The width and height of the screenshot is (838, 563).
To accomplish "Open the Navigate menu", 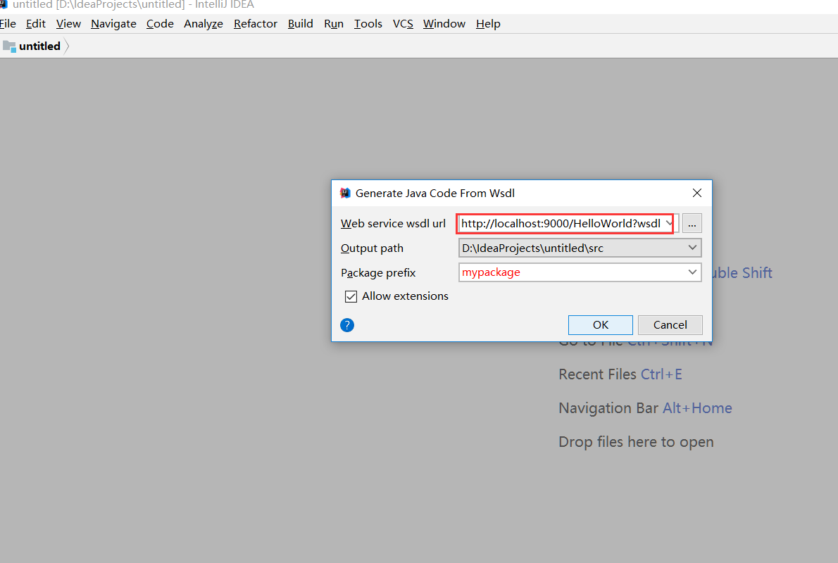I will pyautogui.click(x=113, y=23).
